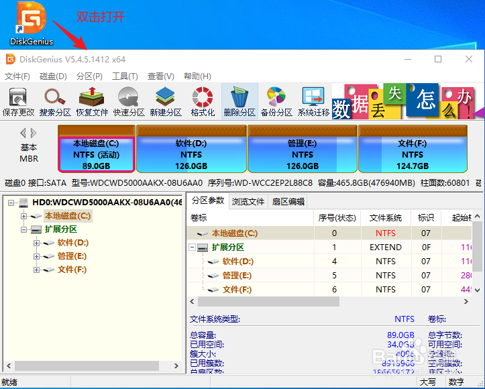Switch to the 扇区编辑 tab
This screenshot has height=389, width=485.
[288, 202]
